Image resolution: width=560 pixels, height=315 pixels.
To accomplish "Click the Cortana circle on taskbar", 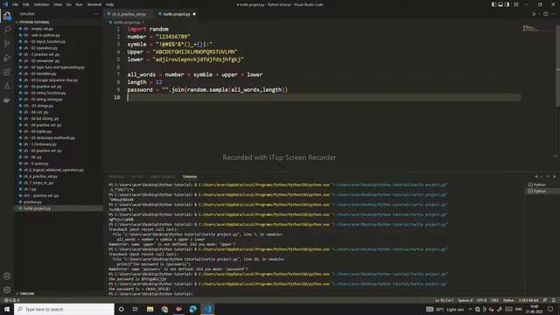I will point(121,309).
